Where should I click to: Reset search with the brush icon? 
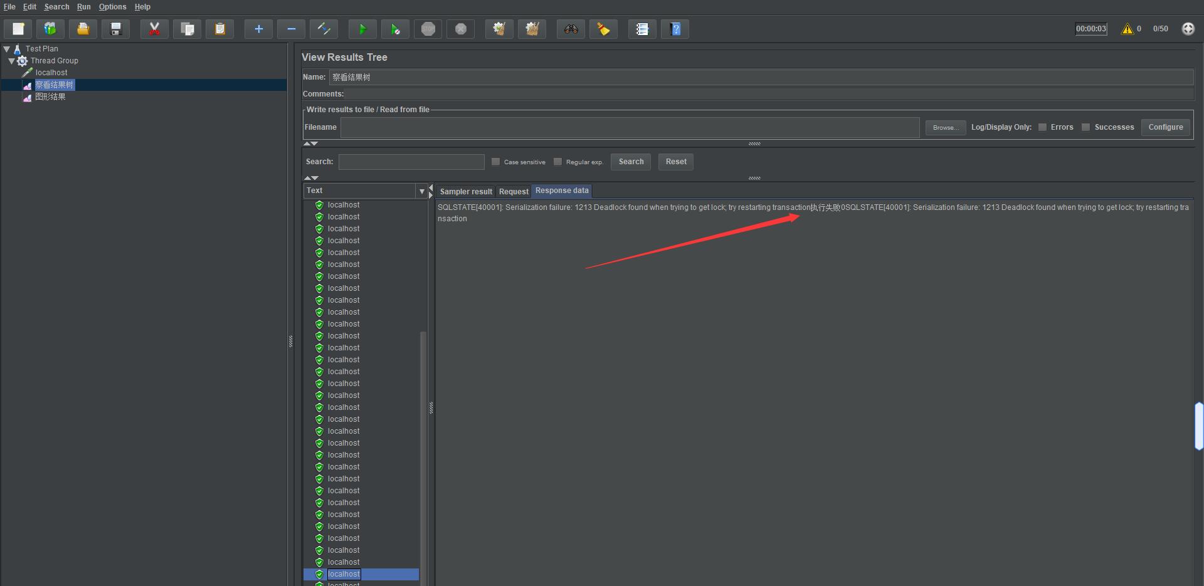tap(603, 29)
